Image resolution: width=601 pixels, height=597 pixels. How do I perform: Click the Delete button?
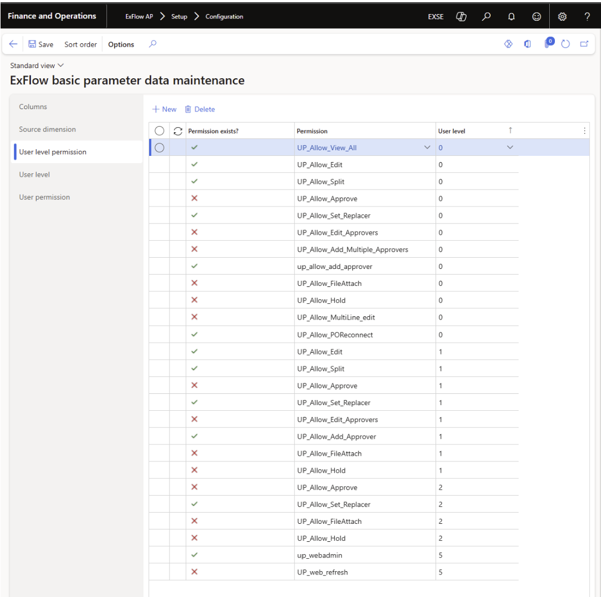coord(200,109)
